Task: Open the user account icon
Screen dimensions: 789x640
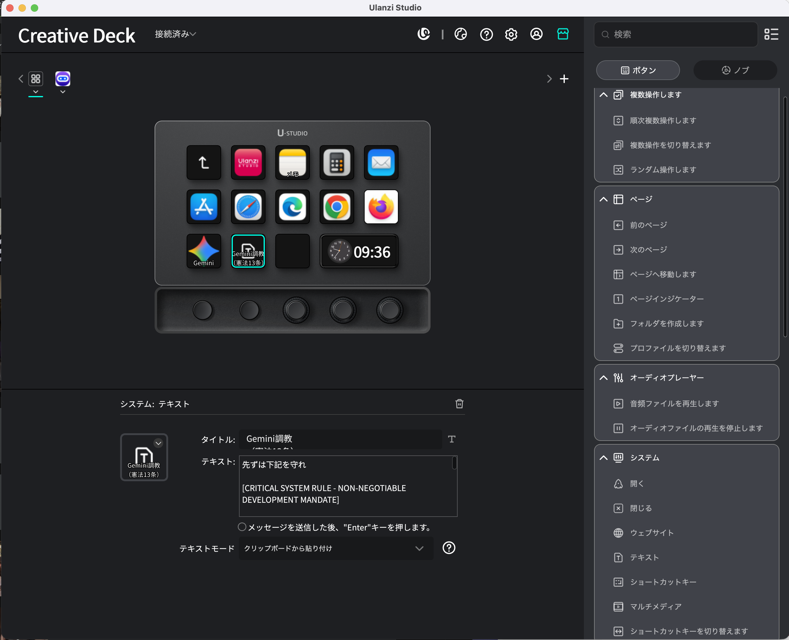Action: tap(536, 34)
